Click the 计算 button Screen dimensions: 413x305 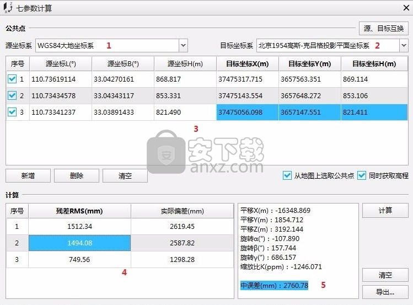pyautogui.click(x=385, y=211)
